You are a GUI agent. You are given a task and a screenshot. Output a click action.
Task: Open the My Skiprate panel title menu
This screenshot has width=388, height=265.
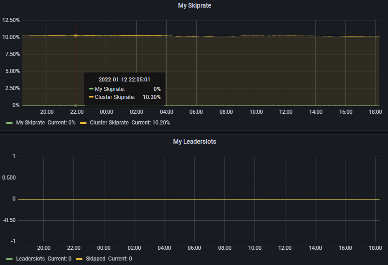pyautogui.click(x=194, y=5)
